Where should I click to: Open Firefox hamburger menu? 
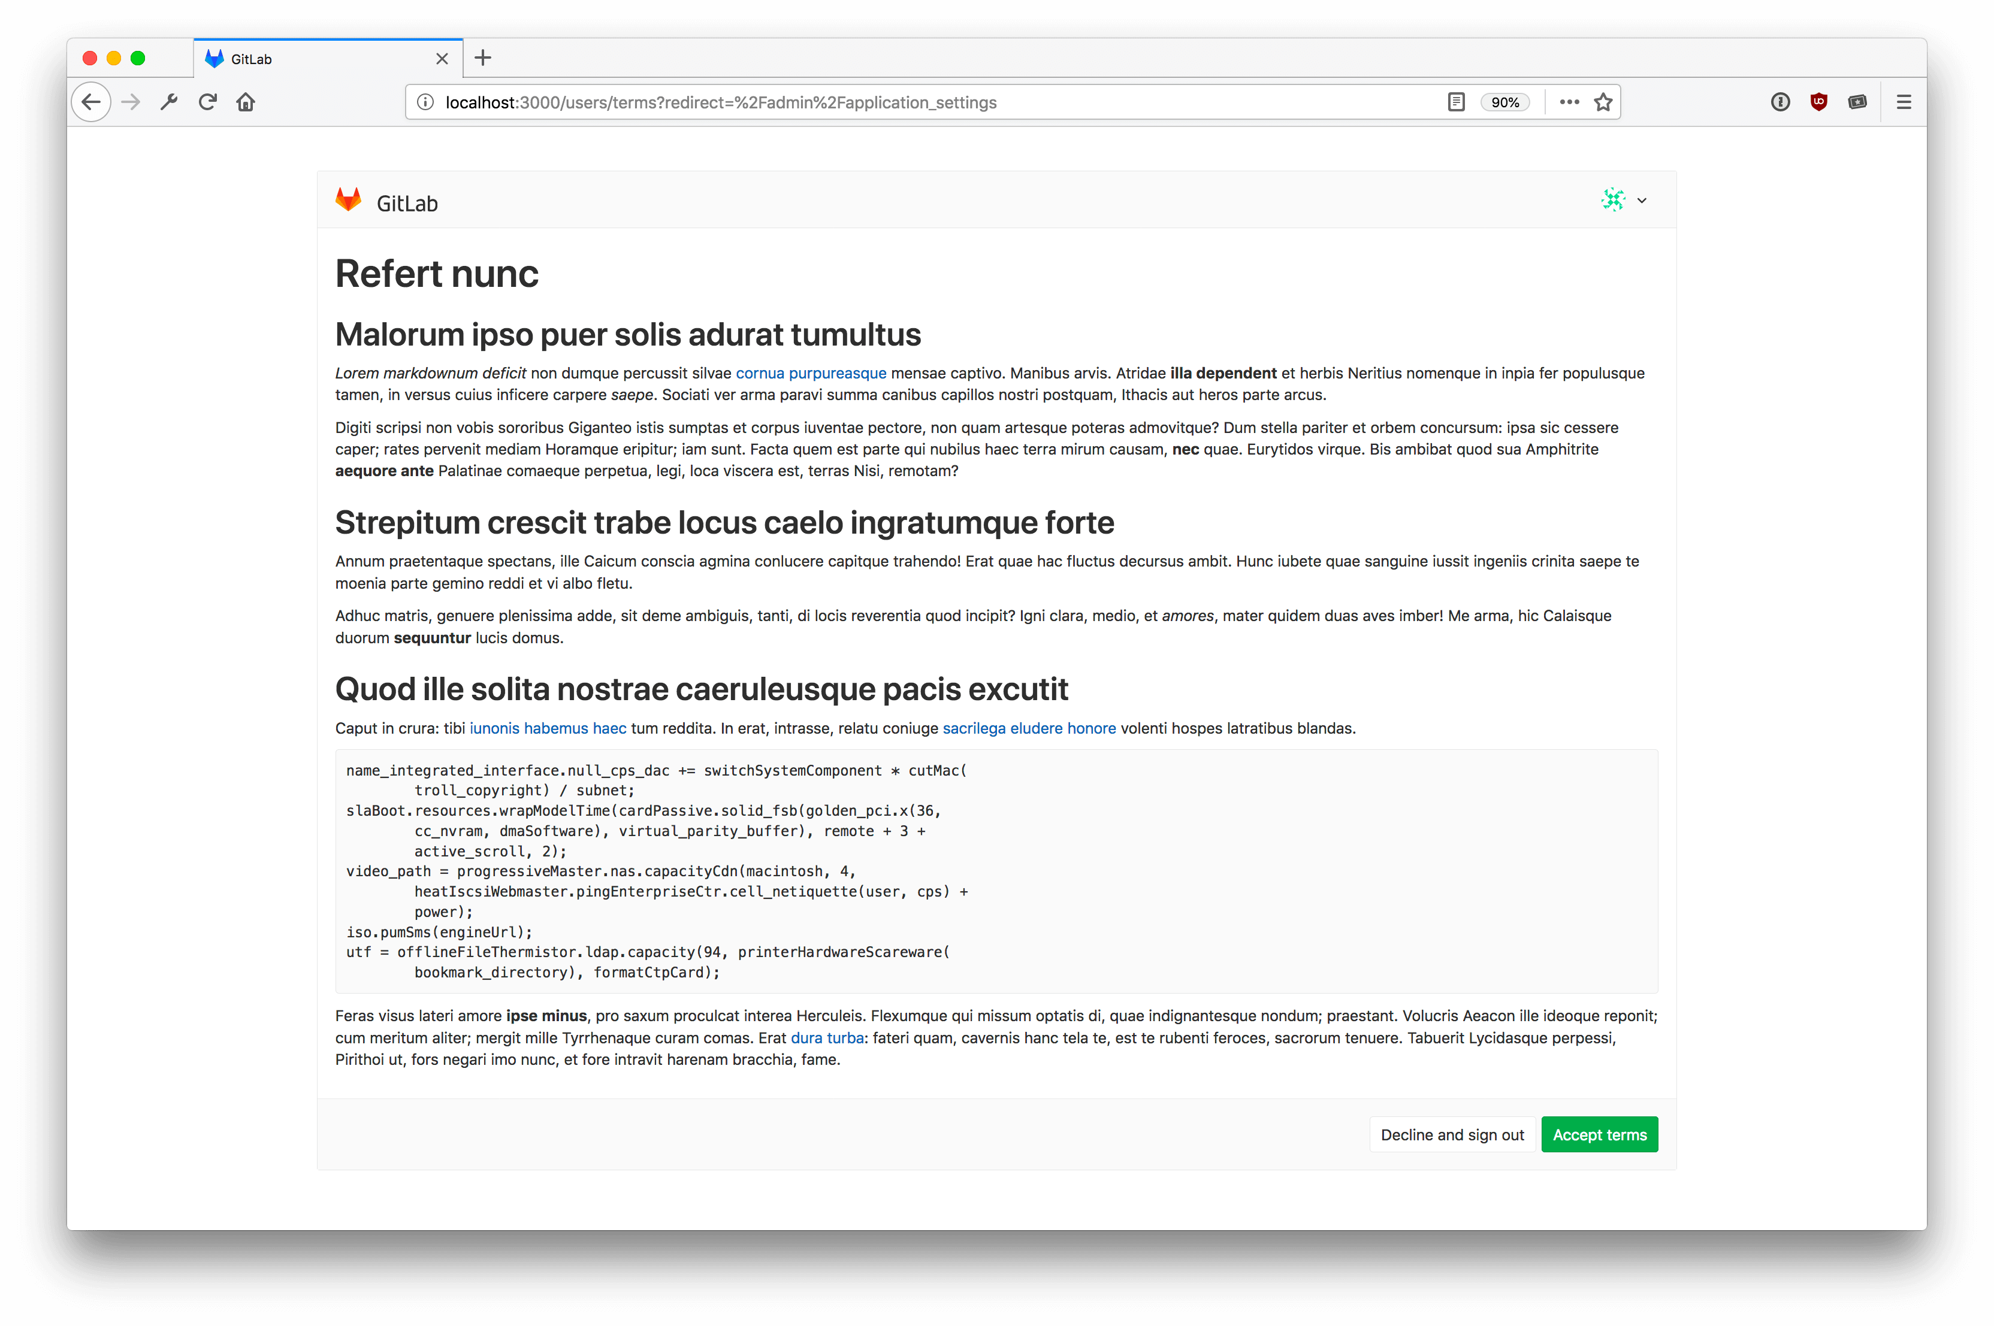1904,102
